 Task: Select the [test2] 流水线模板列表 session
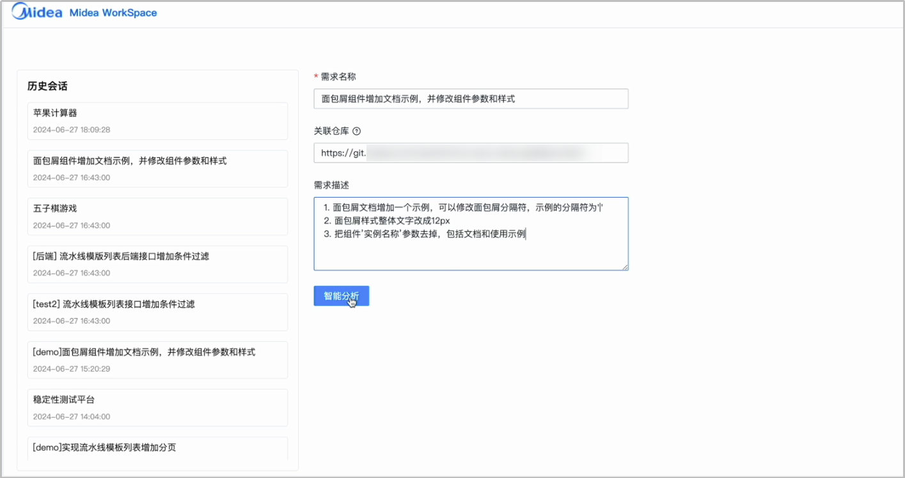point(157,312)
